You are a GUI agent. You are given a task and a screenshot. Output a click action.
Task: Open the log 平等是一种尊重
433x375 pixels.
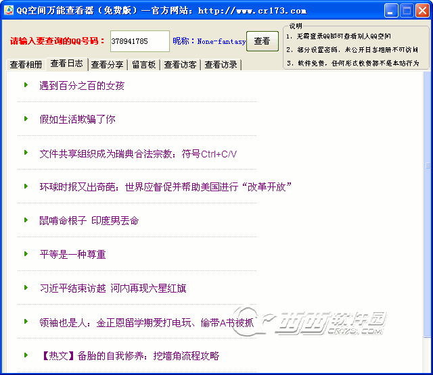click(x=72, y=255)
